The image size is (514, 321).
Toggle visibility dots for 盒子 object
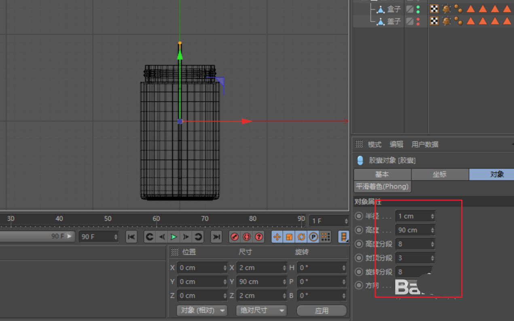[x=418, y=9]
